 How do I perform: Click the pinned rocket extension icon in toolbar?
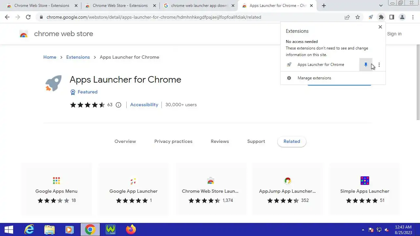tap(370, 17)
